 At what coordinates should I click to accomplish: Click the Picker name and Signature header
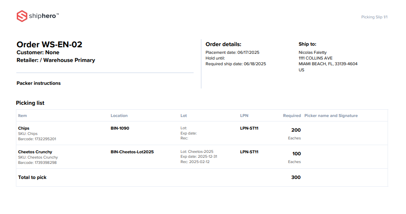pyautogui.click(x=331, y=116)
